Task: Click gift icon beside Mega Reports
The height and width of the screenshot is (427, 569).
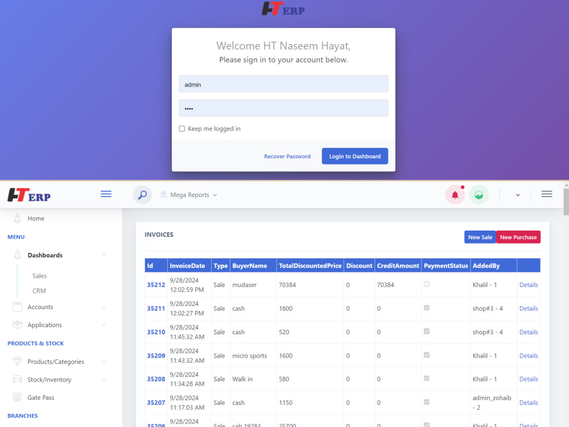Action: coord(164,195)
